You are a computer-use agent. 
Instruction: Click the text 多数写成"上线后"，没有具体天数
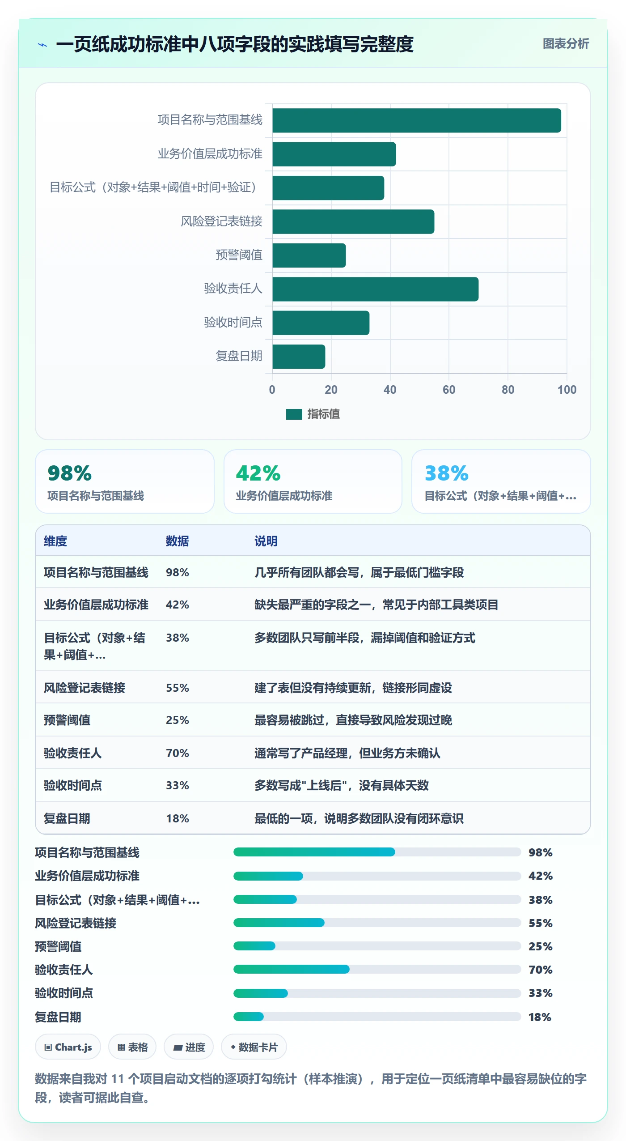[342, 785]
